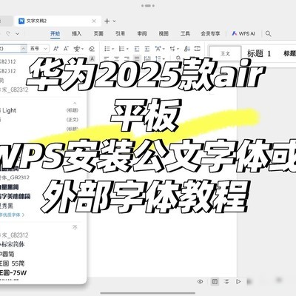Choose the Light font marked 标题
The image size is (296, 296).
click(39, 110)
